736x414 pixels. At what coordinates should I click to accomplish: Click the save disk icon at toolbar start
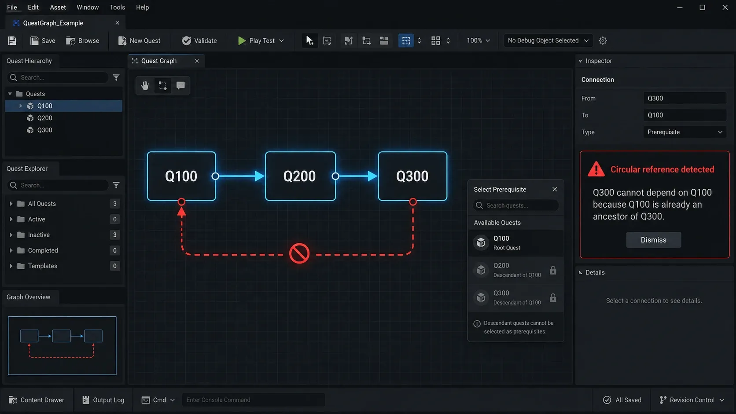[x=12, y=40]
